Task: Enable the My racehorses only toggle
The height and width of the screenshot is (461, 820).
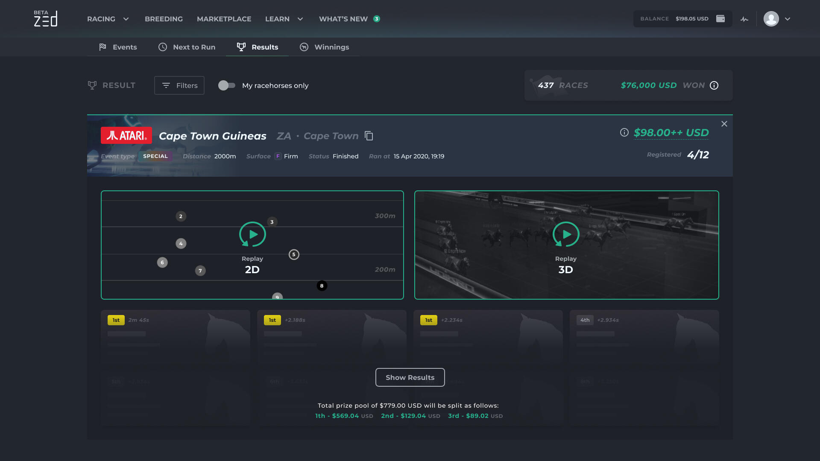Action: 227,85
